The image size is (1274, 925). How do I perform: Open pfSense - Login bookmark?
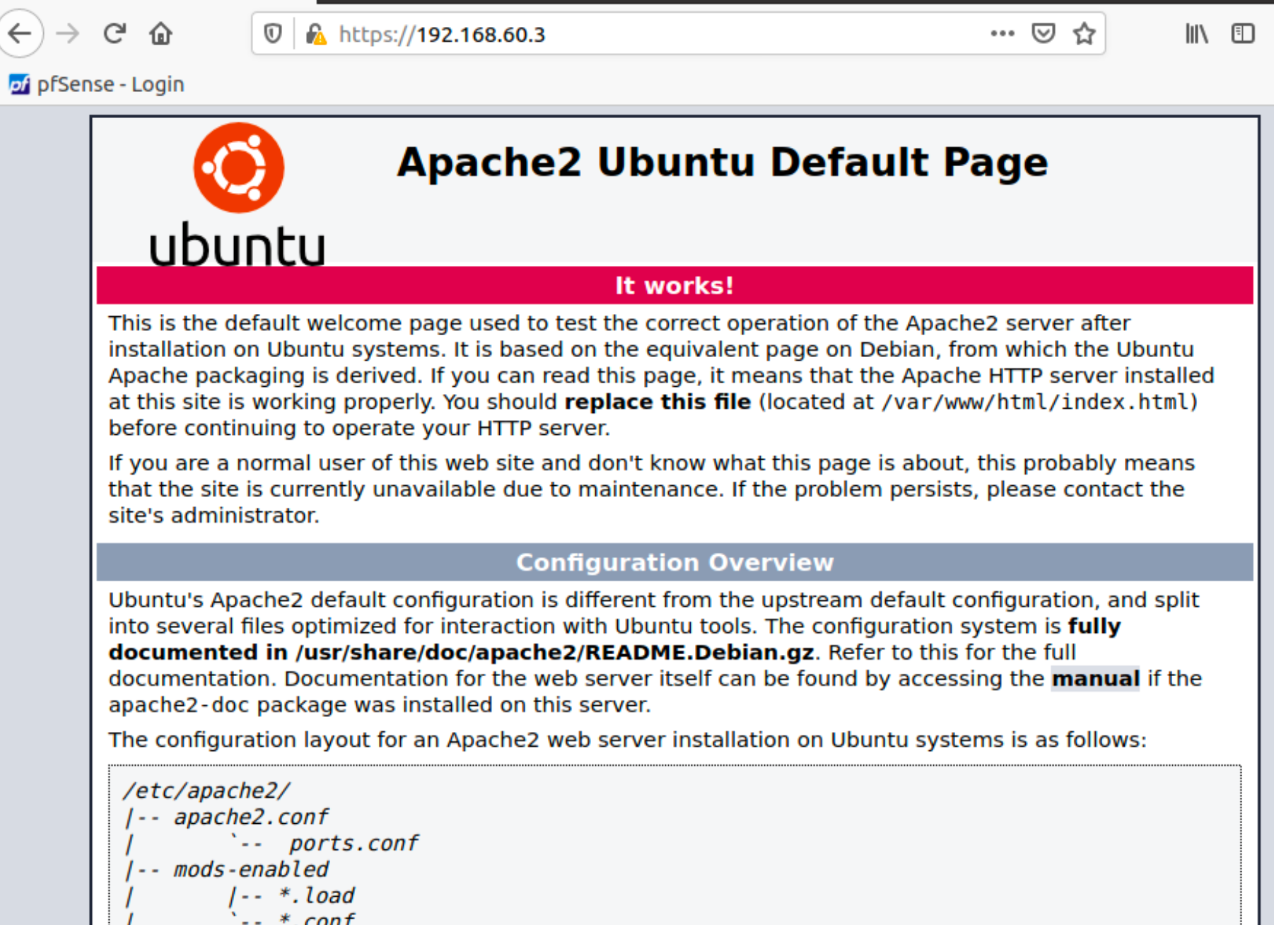pyautogui.click(x=96, y=84)
